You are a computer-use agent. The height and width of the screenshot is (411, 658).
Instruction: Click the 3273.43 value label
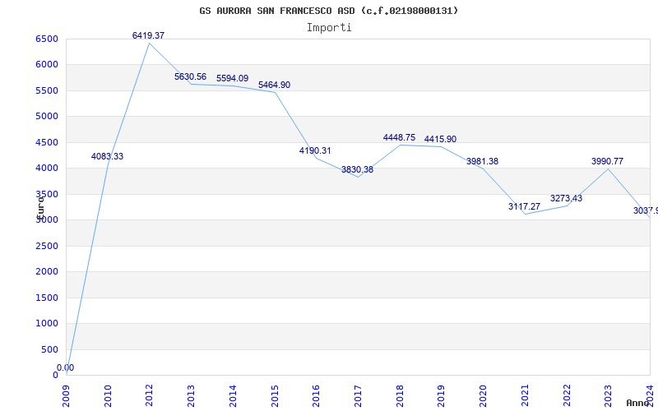(x=567, y=198)
